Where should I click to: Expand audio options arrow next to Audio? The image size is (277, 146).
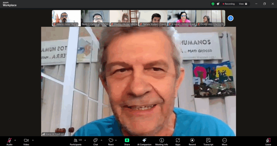tap(15, 140)
